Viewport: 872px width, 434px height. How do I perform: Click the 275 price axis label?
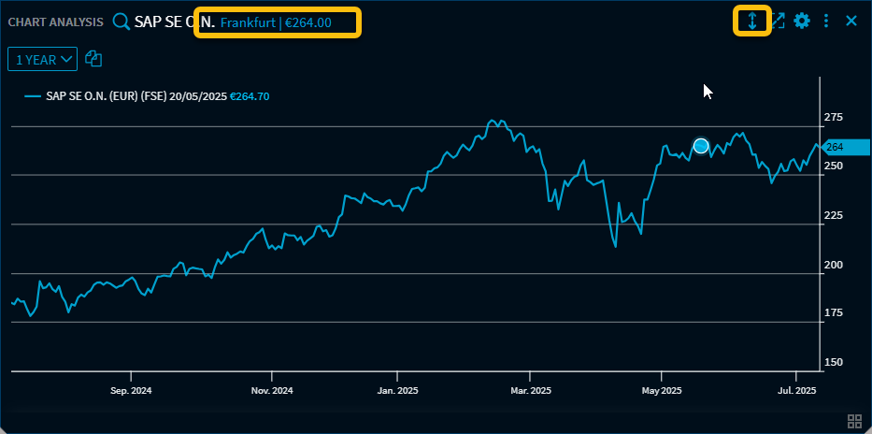coord(833,117)
